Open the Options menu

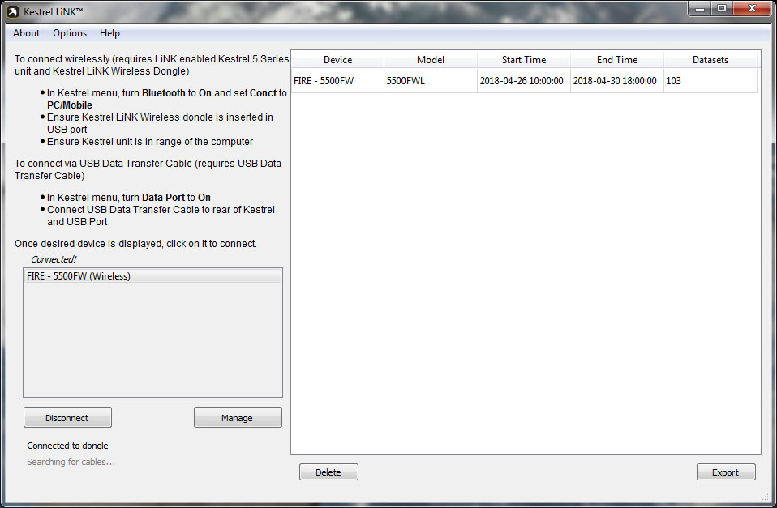[x=70, y=33]
